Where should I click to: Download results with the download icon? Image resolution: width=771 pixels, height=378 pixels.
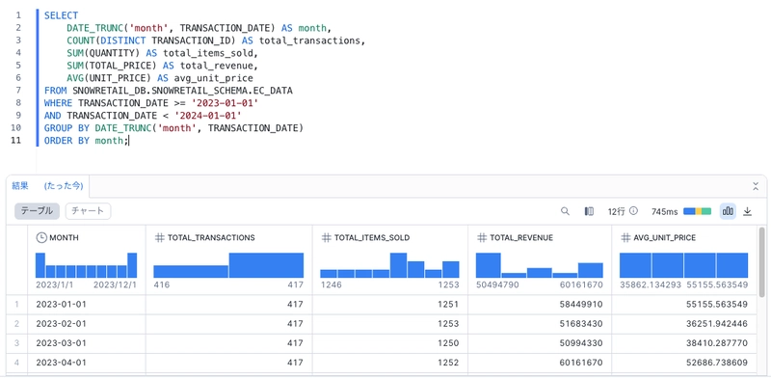[748, 211]
